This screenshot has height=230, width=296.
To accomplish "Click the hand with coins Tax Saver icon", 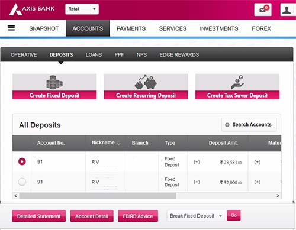I will point(237,82).
